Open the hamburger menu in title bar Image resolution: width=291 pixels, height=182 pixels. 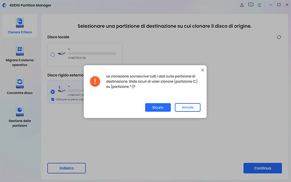click(259, 5)
